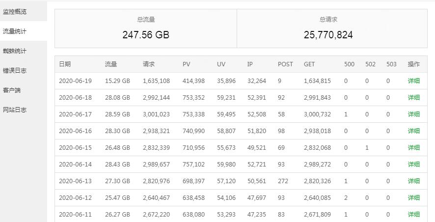Open the 监控概览 sidebar tab
This screenshot has height=222, width=435.
[x=15, y=11]
